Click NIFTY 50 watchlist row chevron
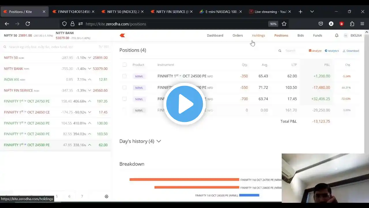Viewport: 369px width, 208px height. (90, 58)
